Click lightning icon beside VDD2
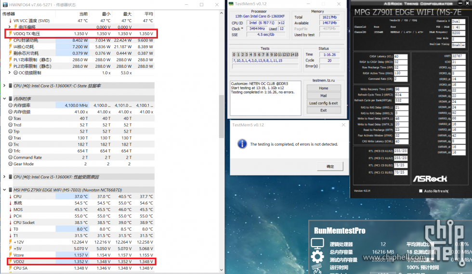472x274 pixels. pos(11,262)
